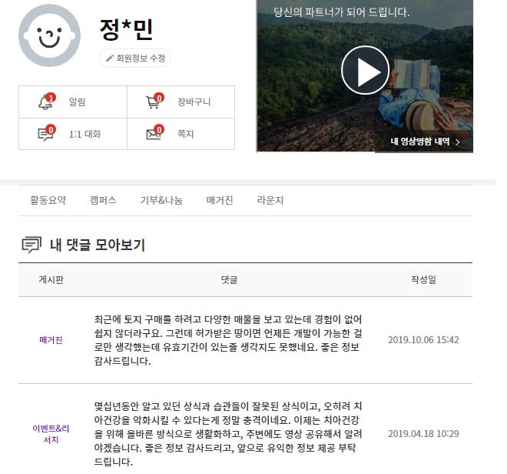Screen dimensions: 507x474
Task: Open the 매거진 board link in comments
Action: coord(51,340)
